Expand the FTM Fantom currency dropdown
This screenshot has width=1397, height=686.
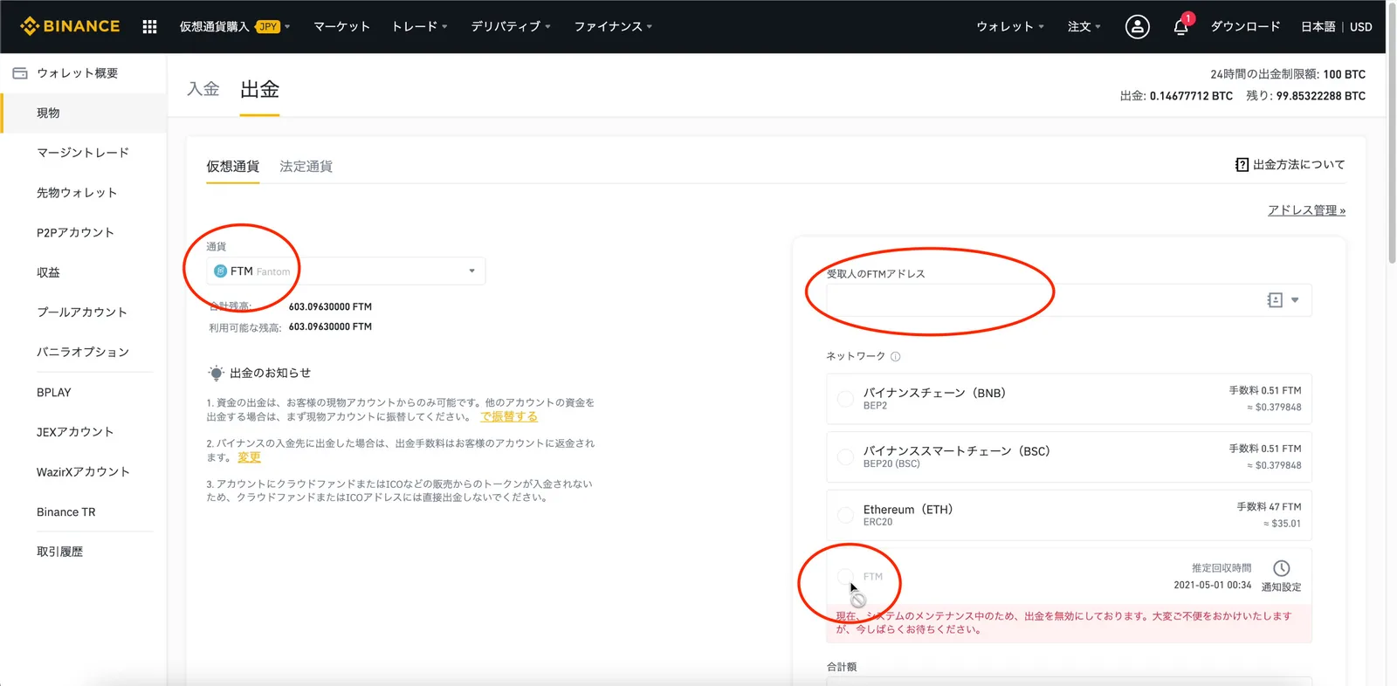coord(346,271)
